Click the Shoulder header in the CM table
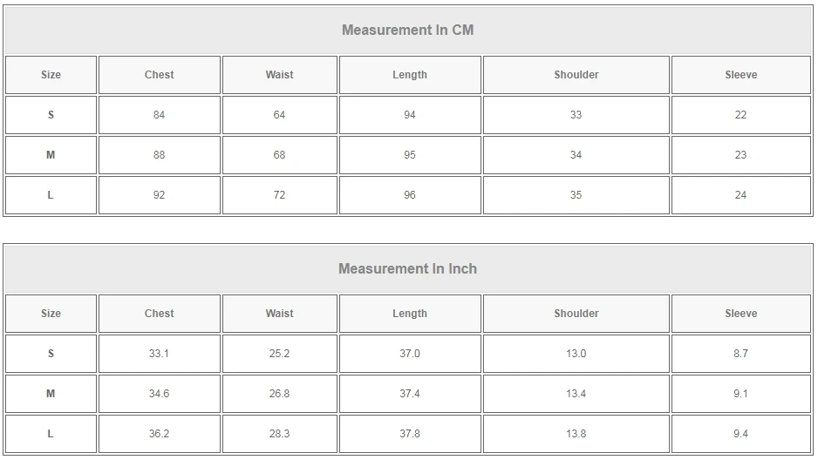The height and width of the screenshot is (460, 818). click(576, 75)
